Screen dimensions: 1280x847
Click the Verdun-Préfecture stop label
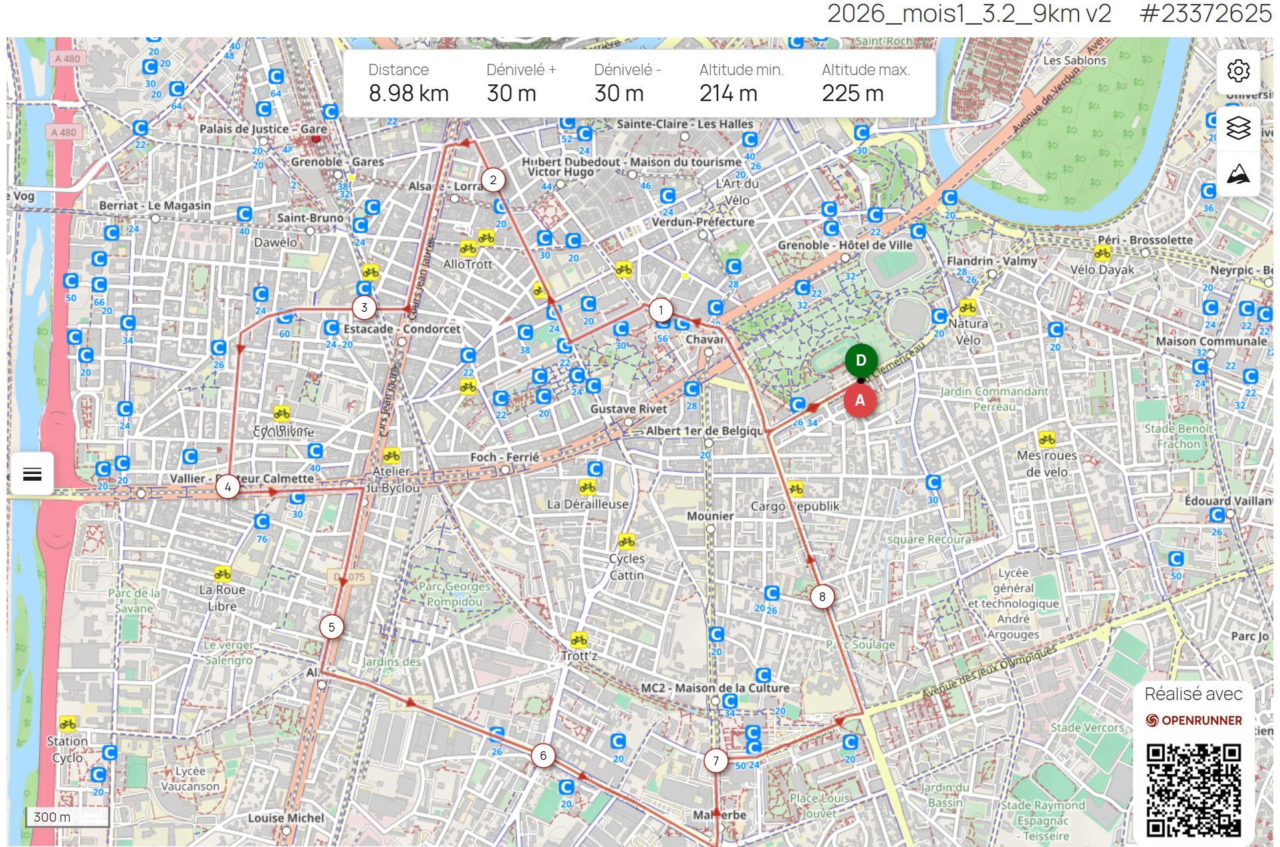(703, 222)
